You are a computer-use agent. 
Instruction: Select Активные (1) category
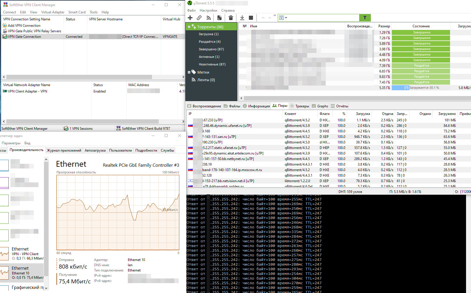(209, 57)
